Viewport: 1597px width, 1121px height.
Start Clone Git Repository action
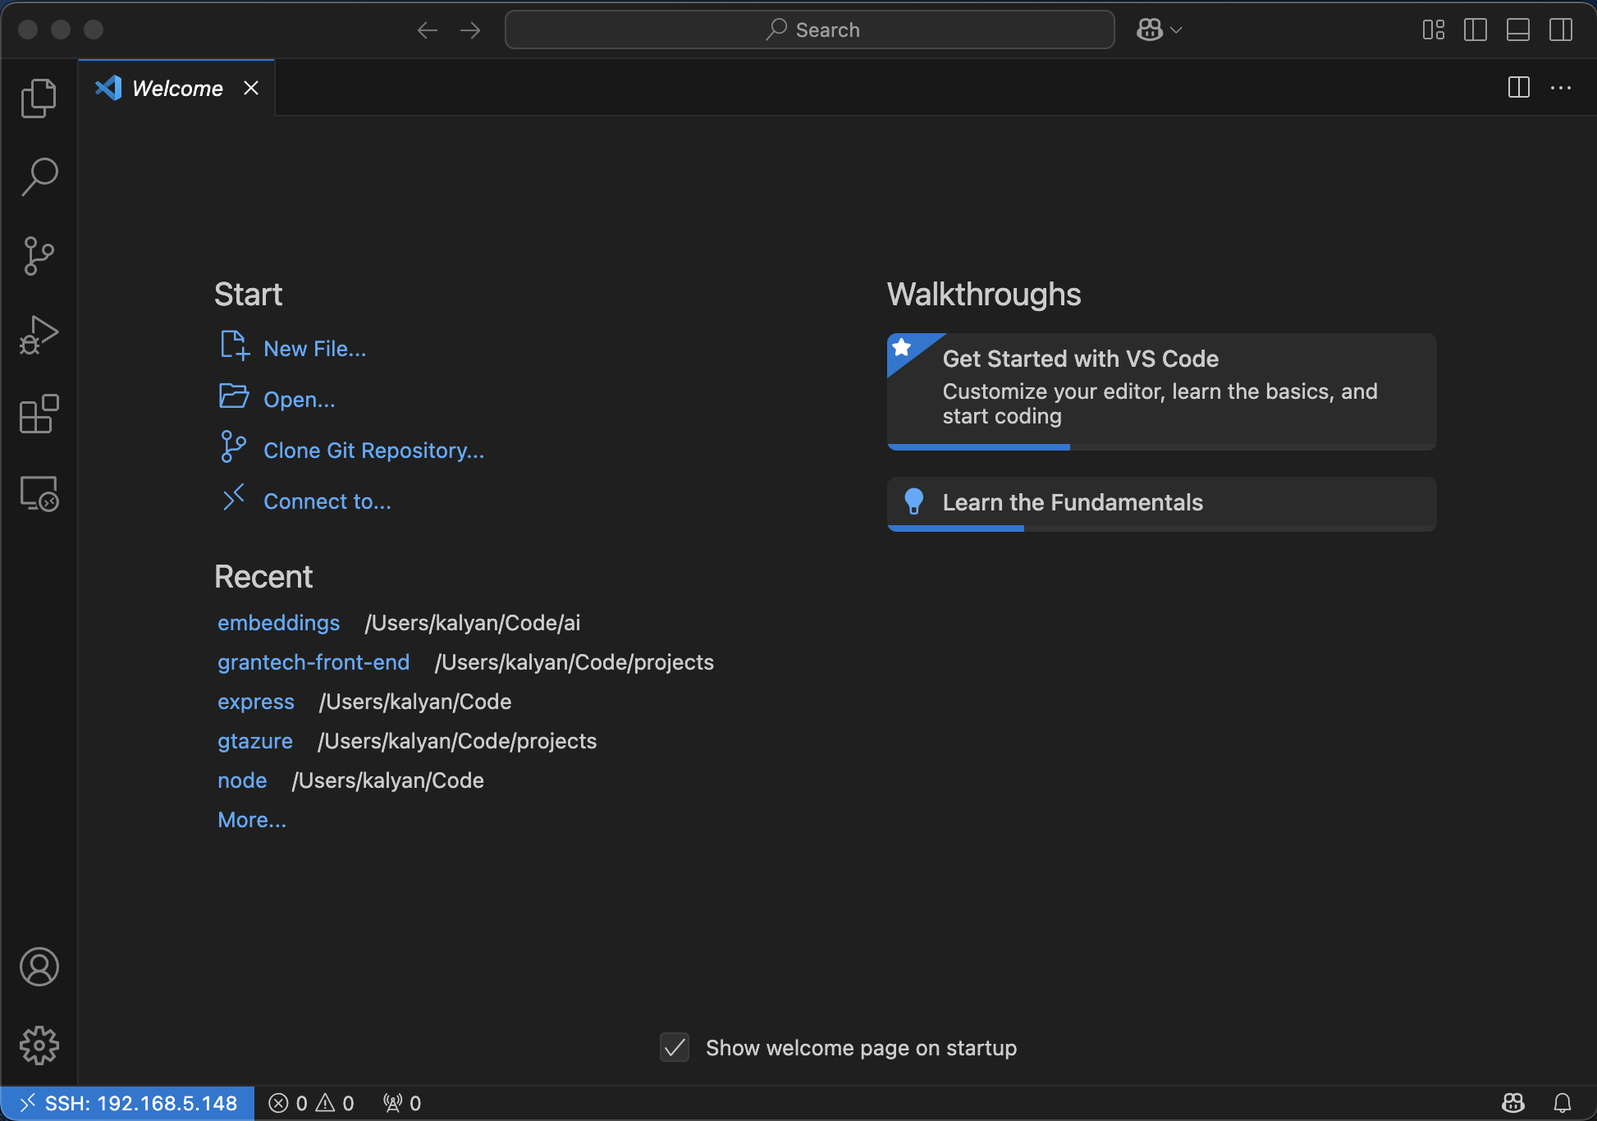(x=373, y=450)
